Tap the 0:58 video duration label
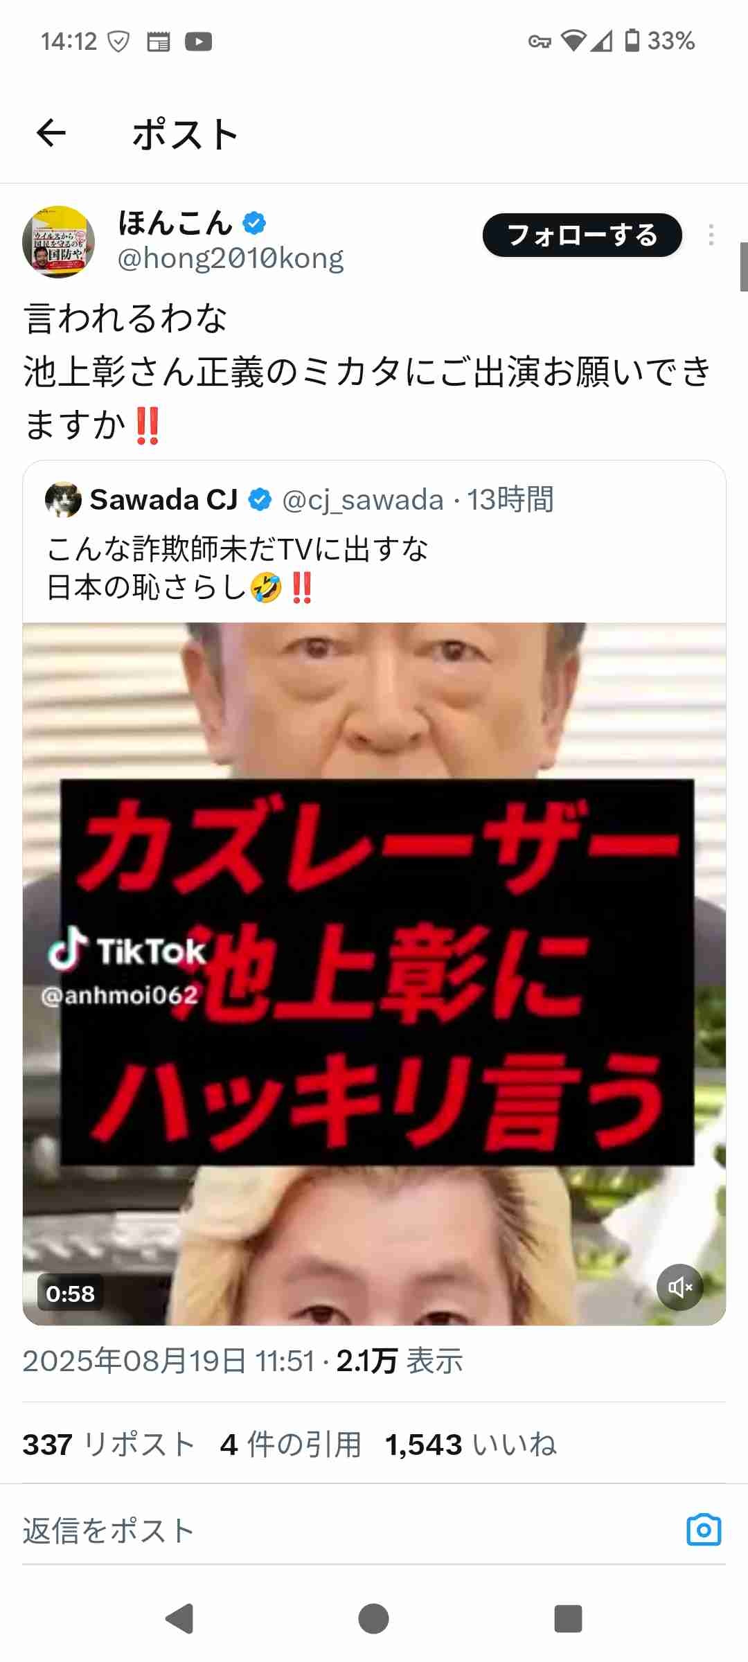 [x=70, y=1293]
